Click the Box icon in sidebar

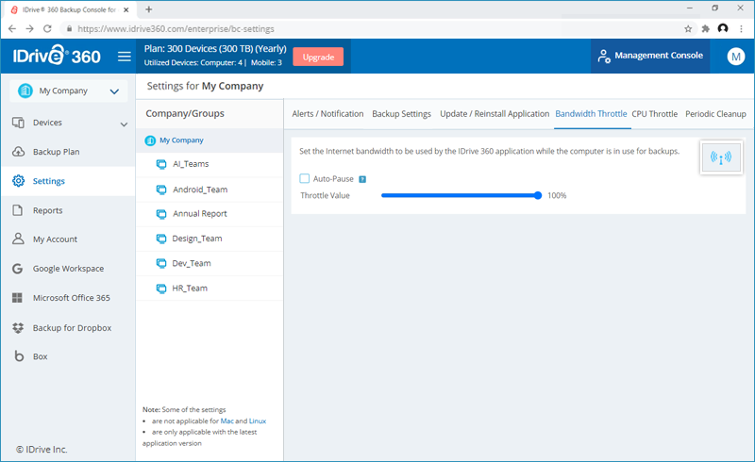click(18, 357)
